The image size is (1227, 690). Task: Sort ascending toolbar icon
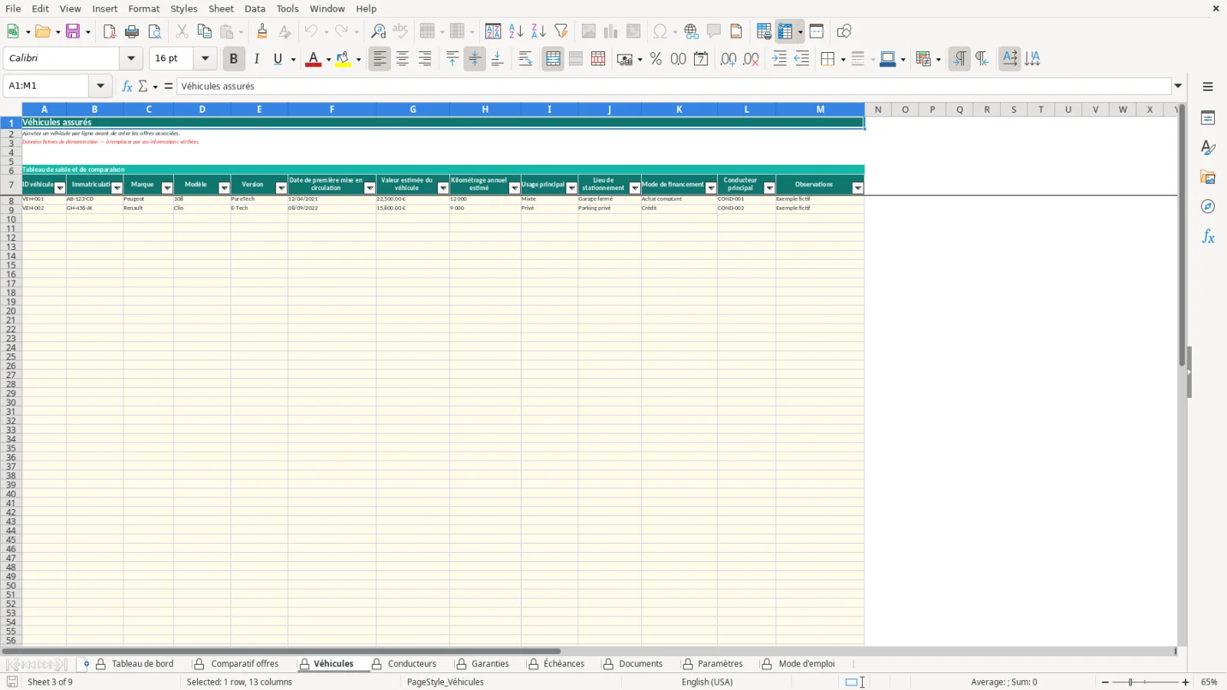[516, 31]
